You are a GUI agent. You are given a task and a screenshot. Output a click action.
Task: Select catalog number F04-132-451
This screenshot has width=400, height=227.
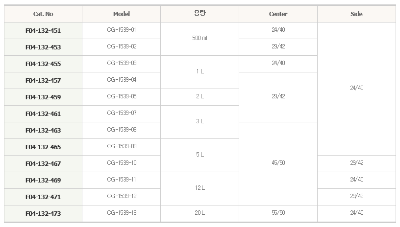click(x=43, y=30)
